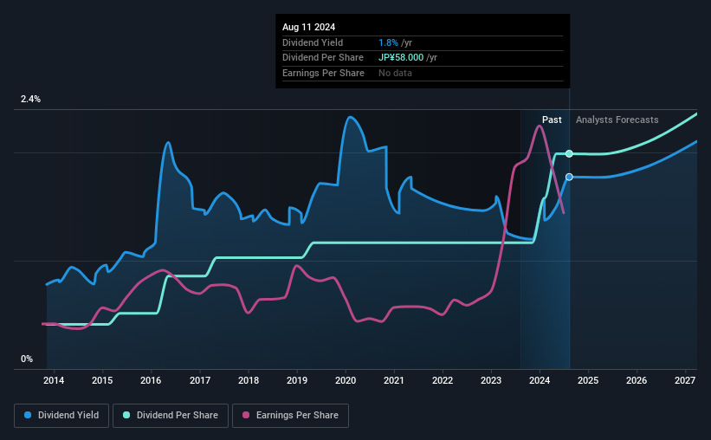This screenshot has height=440, width=711.
Task: Click the teal Dividend Per Share legend dot
Action: click(x=126, y=415)
